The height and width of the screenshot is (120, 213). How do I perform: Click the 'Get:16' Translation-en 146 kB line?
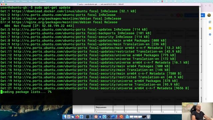(x=85, y=70)
